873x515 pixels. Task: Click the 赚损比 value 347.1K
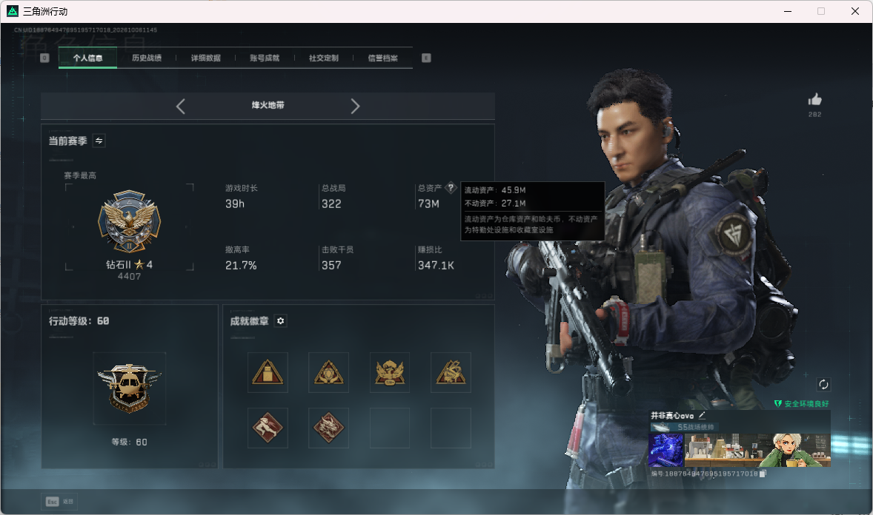point(436,266)
